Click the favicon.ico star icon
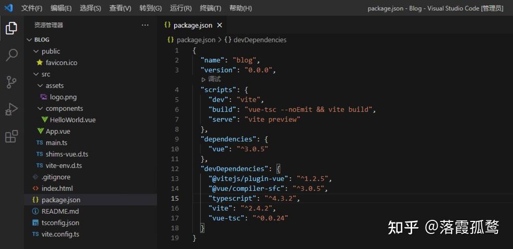513x249 pixels. (40, 62)
